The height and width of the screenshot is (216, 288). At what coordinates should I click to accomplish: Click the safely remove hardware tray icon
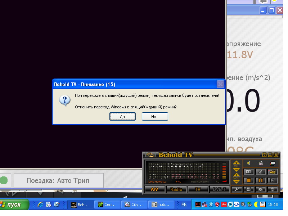249,204
